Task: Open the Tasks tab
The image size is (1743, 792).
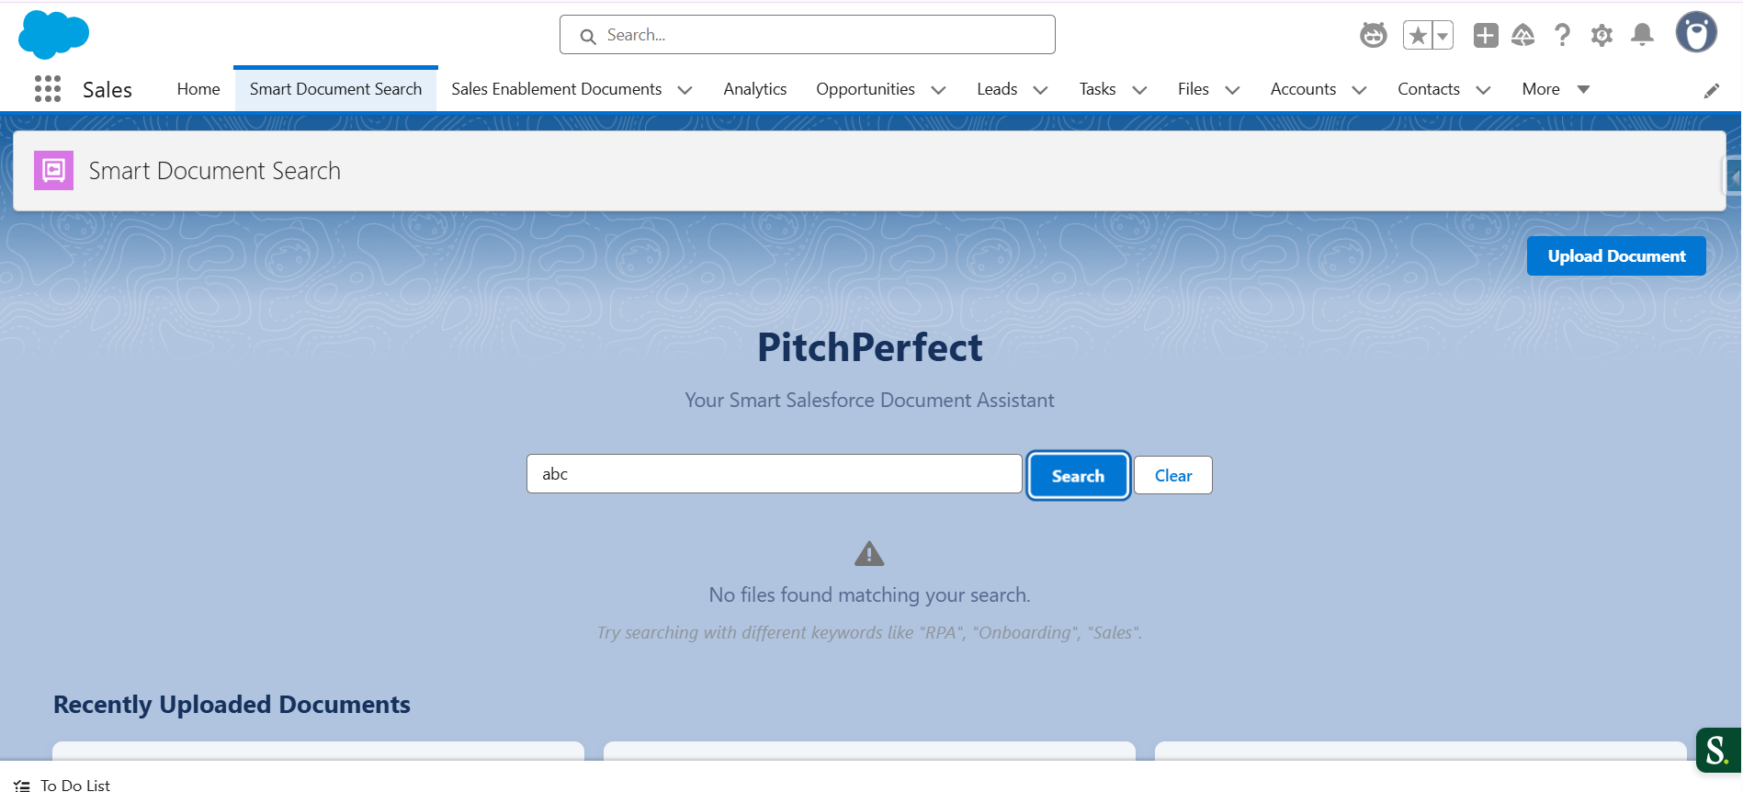Action: [x=1097, y=89]
